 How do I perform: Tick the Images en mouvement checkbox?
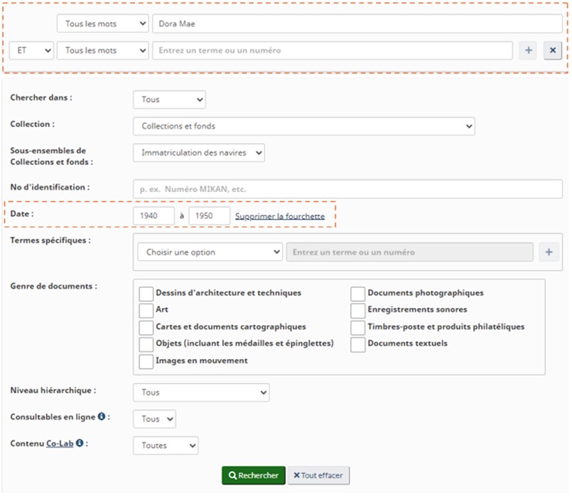146,361
